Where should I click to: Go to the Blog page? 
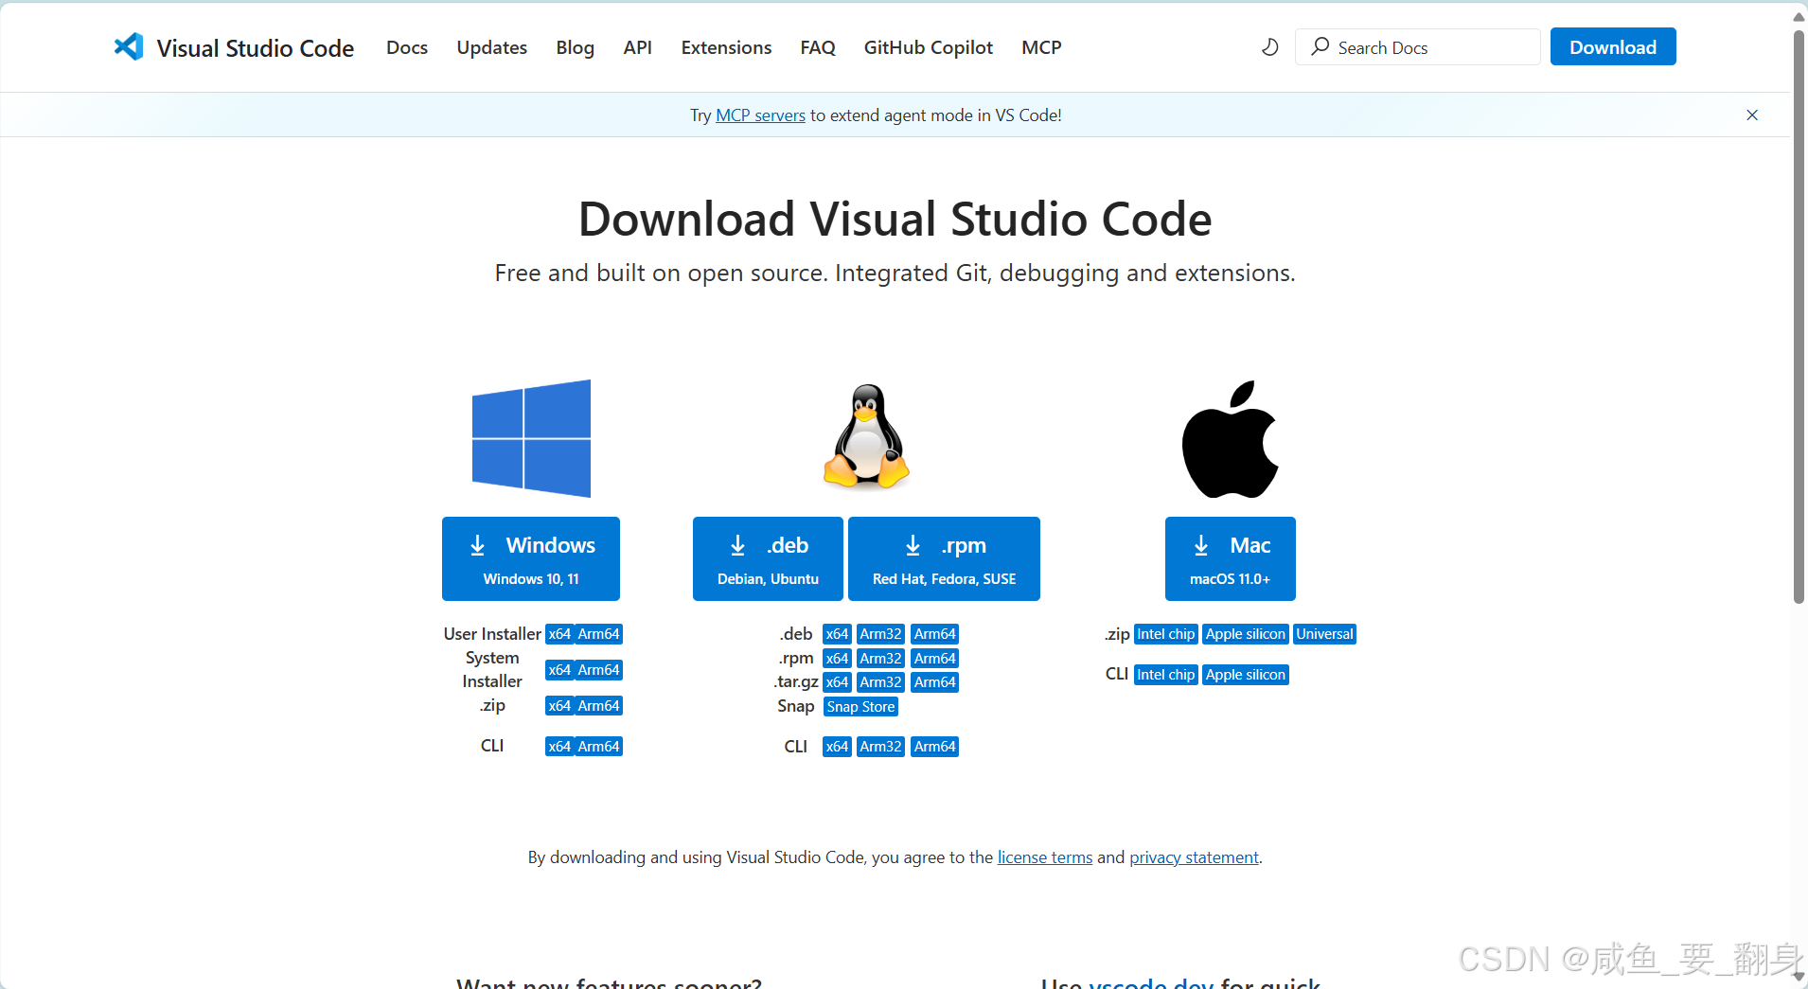click(x=576, y=47)
